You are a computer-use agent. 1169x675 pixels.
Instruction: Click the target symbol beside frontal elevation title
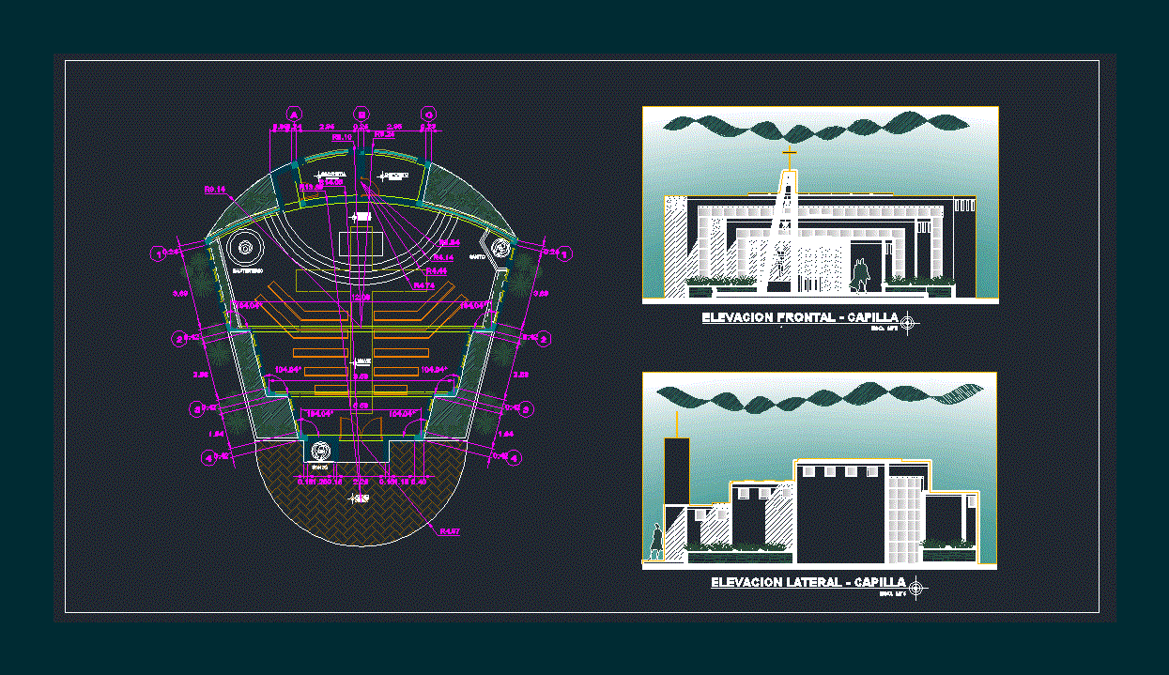tap(909, 322)
